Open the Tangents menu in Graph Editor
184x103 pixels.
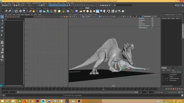coord(27,15)
